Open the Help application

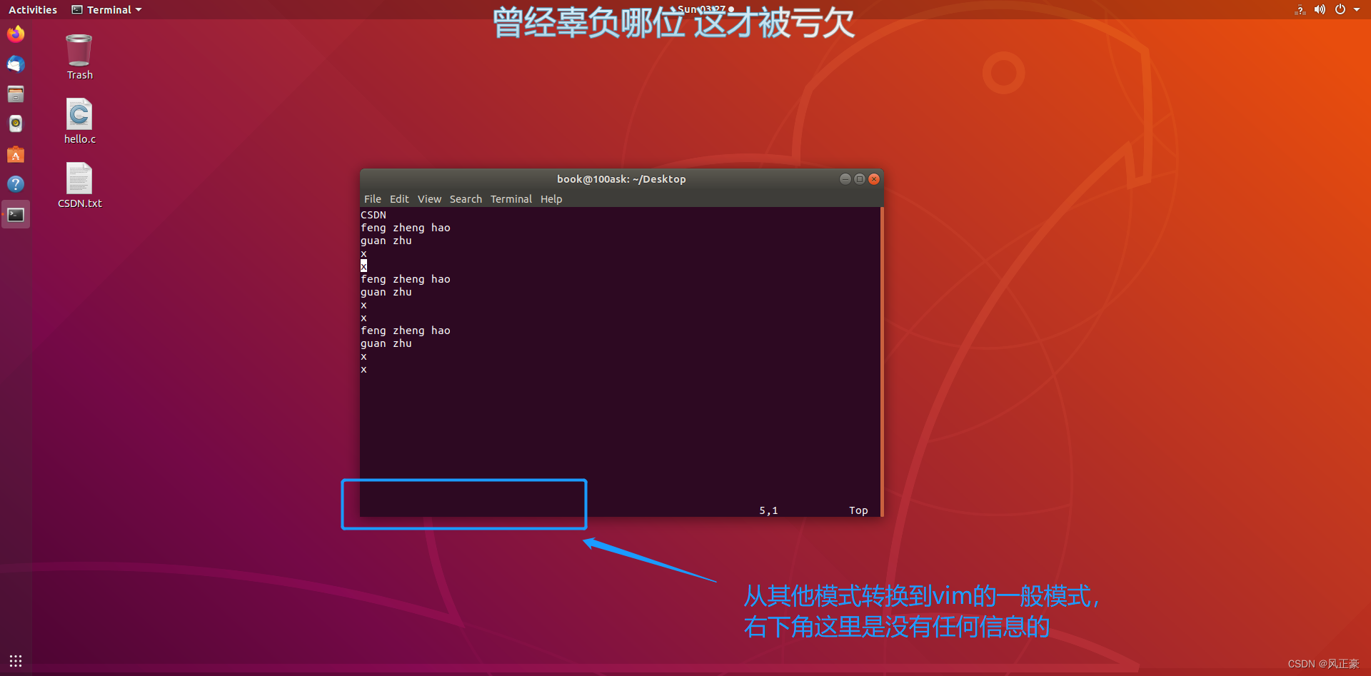pyautogui.click(x=15, y=184)
